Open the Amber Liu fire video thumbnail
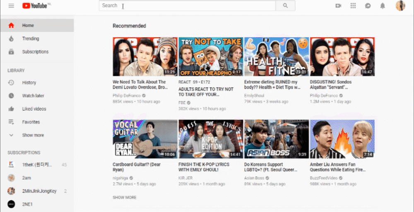Screen dimensions: 414x212 pos(342,139)
